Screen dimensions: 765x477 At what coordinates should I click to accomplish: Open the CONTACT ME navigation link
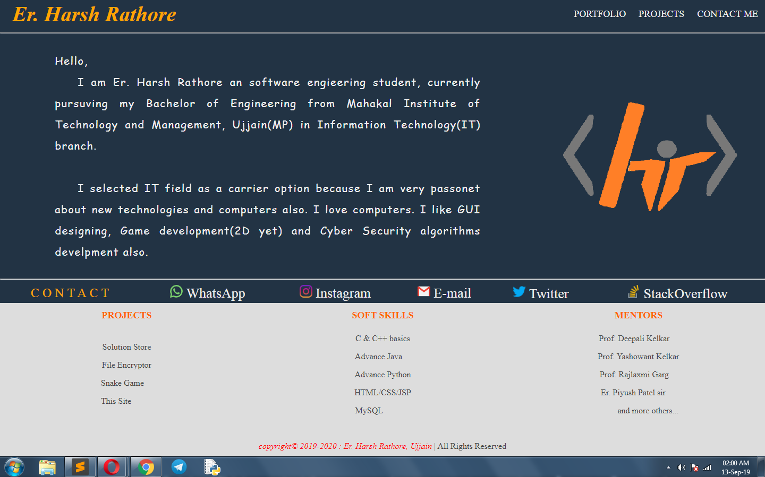(x=727, y=14)
